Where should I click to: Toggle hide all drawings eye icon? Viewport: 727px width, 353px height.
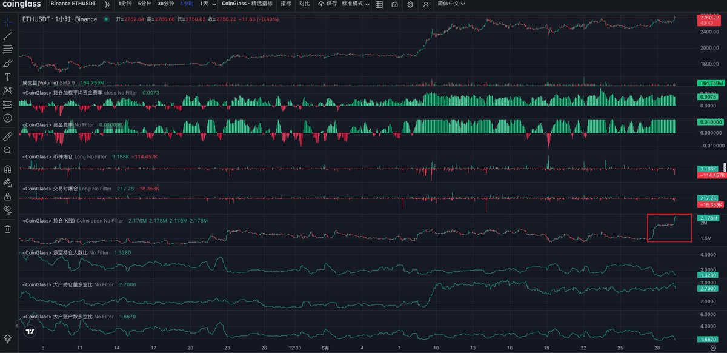[x=8, y=210]
